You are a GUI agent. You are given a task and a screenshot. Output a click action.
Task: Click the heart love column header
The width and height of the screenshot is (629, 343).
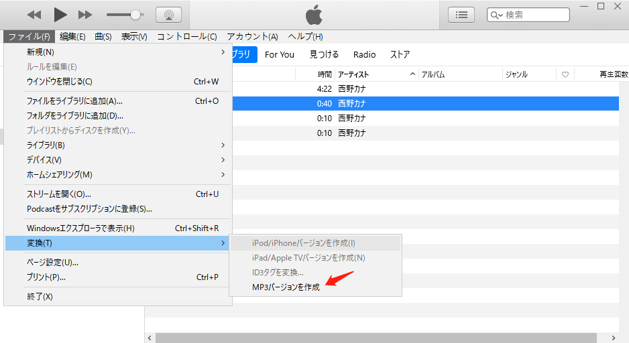565,74
